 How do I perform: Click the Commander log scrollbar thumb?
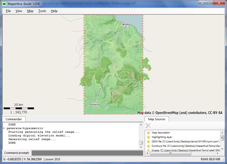[141, 143]
